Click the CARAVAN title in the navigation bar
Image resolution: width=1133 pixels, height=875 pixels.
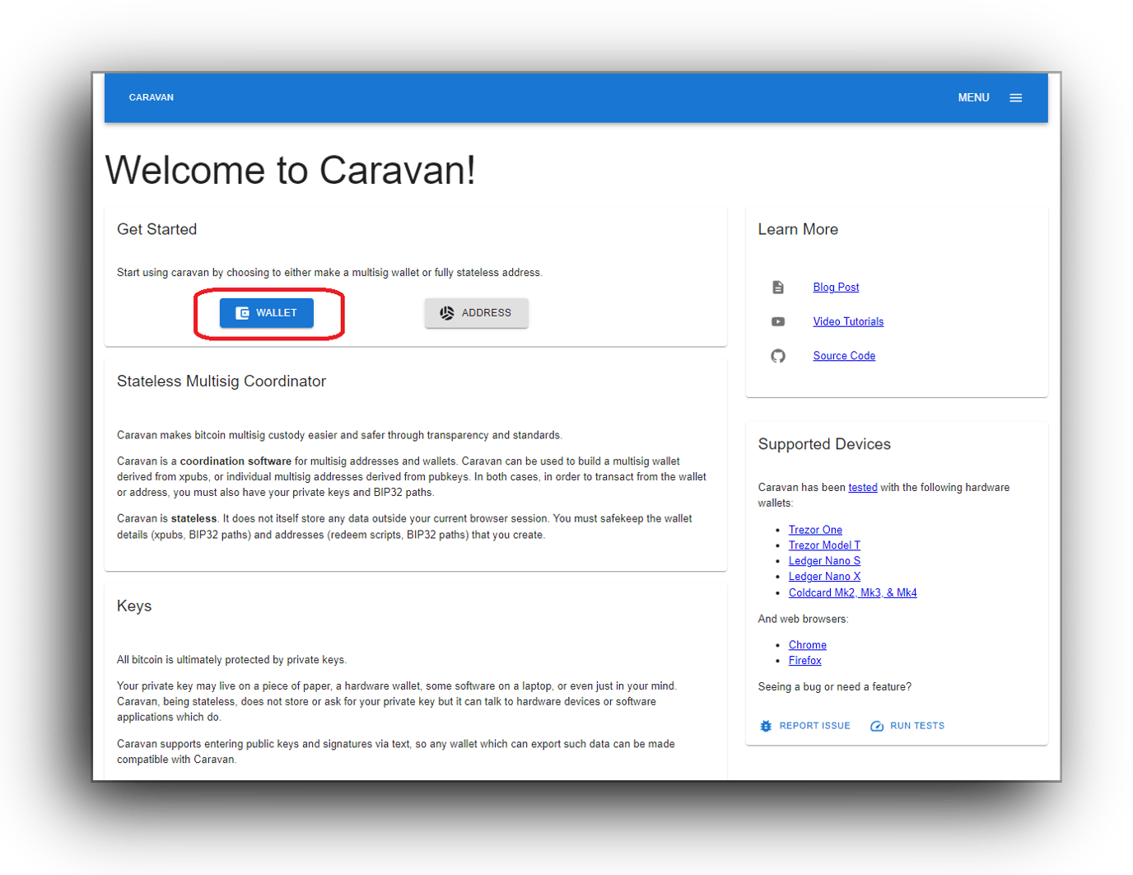pos(151,97)
